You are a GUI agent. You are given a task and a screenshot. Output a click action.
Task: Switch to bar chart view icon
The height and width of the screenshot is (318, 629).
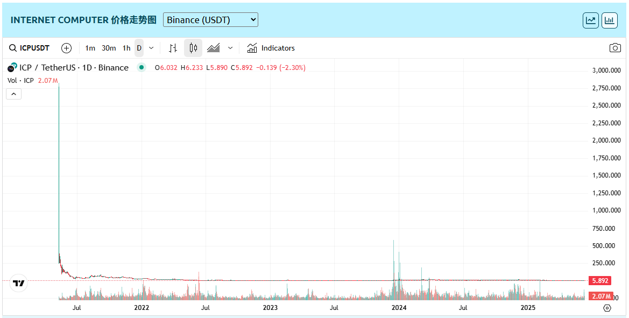click(610, 20)
